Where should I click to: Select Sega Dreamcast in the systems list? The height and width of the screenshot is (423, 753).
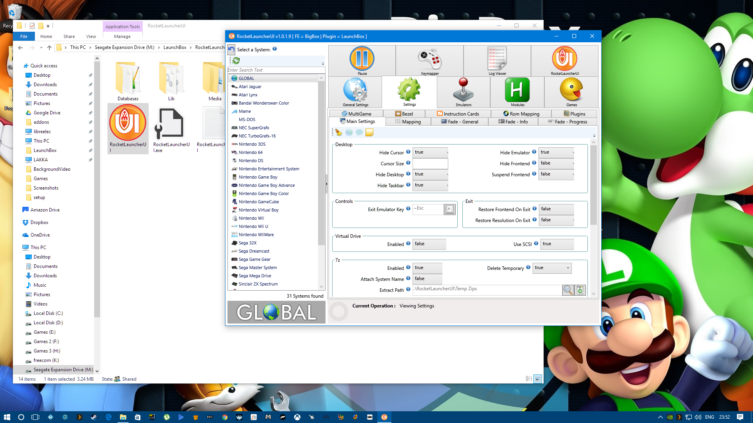[x=254, y=251]
